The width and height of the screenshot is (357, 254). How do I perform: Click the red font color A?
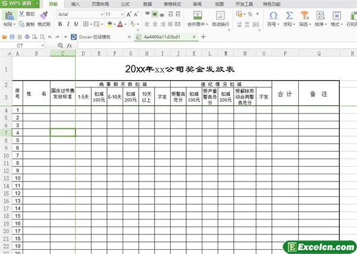120,24
